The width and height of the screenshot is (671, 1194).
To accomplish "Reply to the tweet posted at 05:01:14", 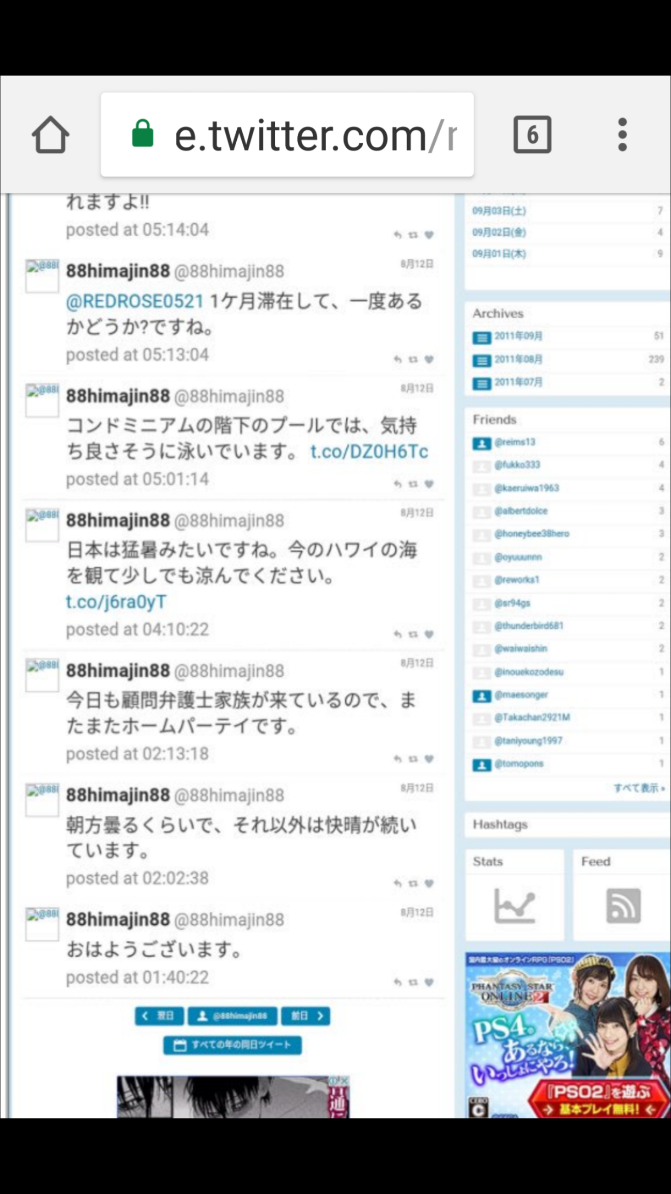I will (397, 484).
